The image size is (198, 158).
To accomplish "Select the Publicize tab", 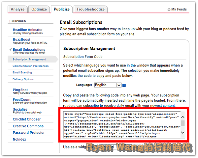I will tap(62, 9).
